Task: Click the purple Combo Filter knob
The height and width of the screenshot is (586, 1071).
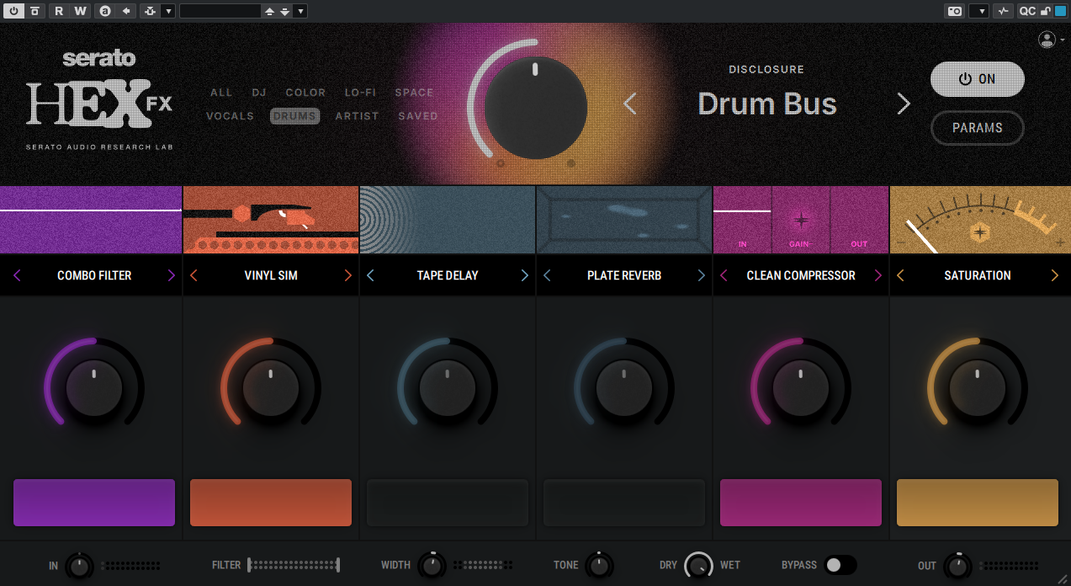Action: point(94,388)
